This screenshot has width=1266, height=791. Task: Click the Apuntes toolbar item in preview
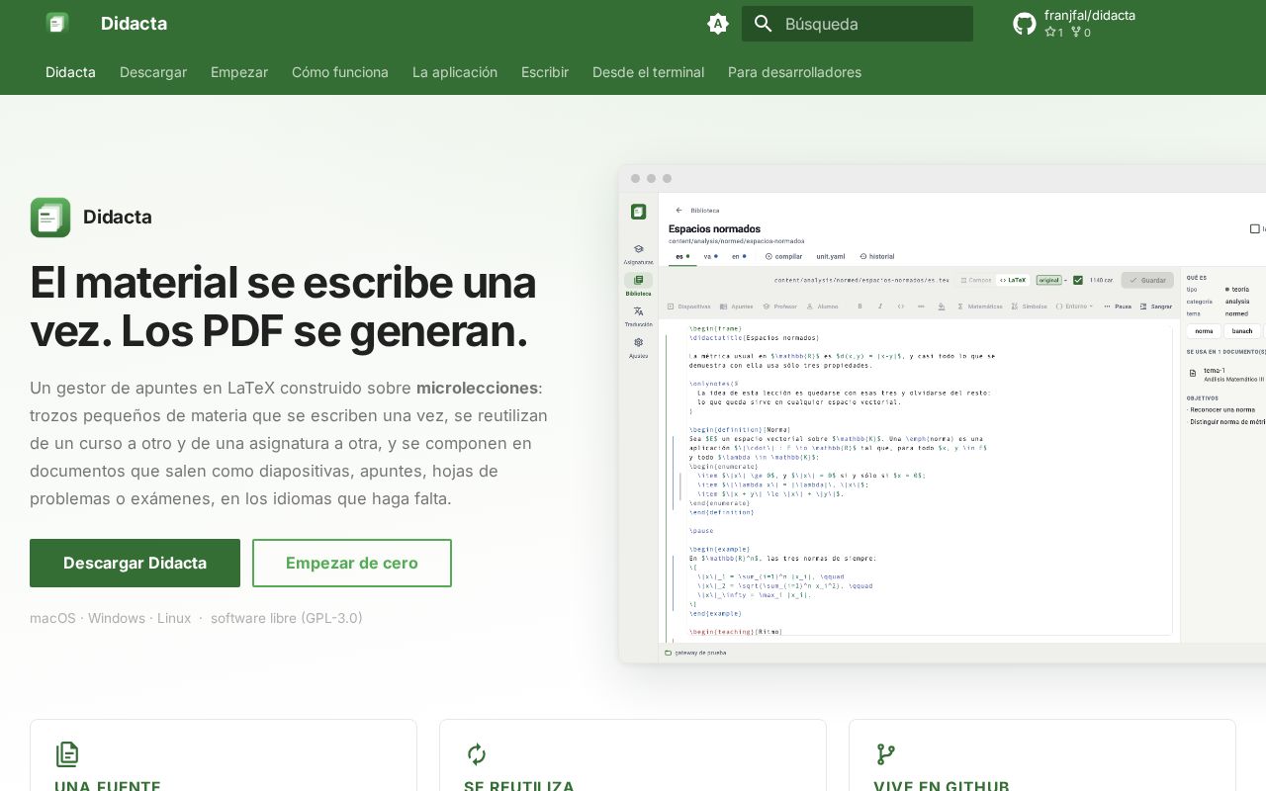(x=737, y=307)
